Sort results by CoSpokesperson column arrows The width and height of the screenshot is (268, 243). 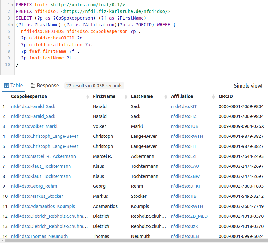pyautogui.click(x=88, y=97)
